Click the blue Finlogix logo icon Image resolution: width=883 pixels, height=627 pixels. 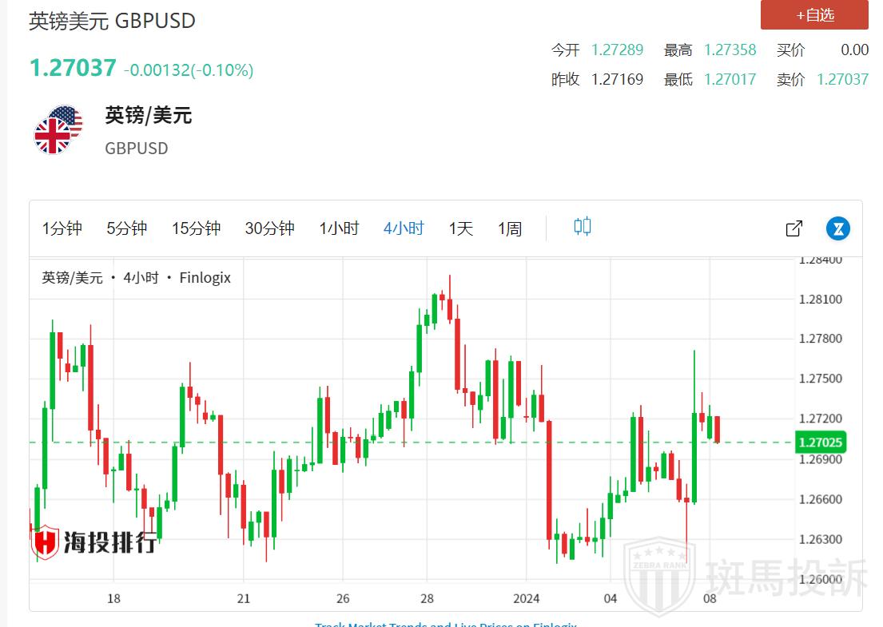[x=837, y=228]
